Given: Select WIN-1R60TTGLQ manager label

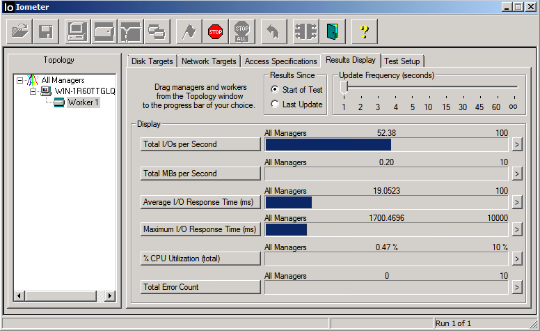Looking at the screenshot, I should coord(85,91).
